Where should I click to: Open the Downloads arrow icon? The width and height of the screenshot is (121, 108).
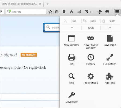click(64, 12)
